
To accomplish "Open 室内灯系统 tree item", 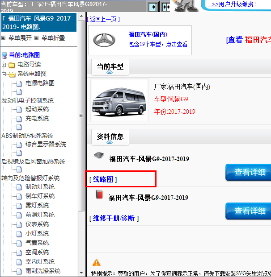I will pyautogui.click(x=40, y=262).
